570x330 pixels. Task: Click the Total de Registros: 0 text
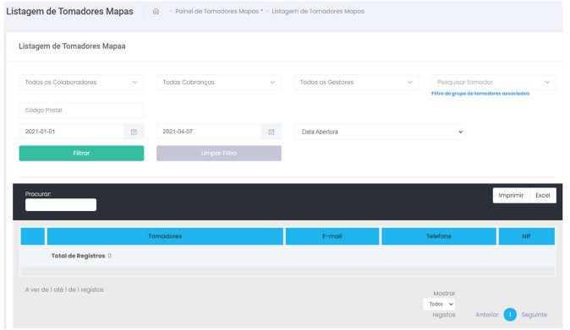click(81, 256)
